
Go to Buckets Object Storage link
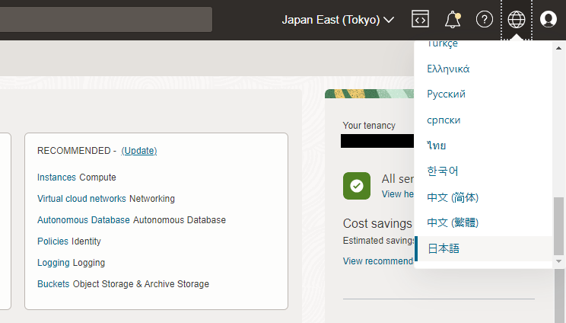[54, 284]
